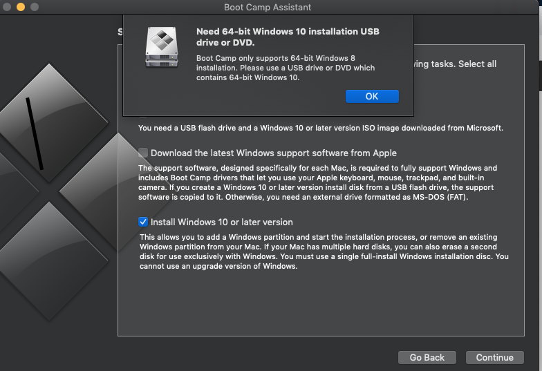The image size is (542, 371).
Task: Check Download the latest Windows support software
Action: (x=142, y=153)
